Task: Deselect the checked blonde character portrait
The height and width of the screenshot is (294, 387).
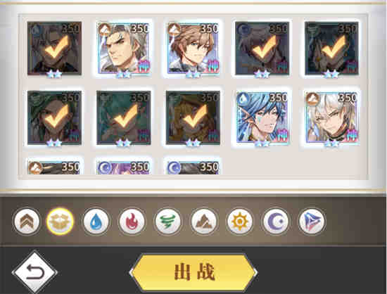Action: pos(193,117)
